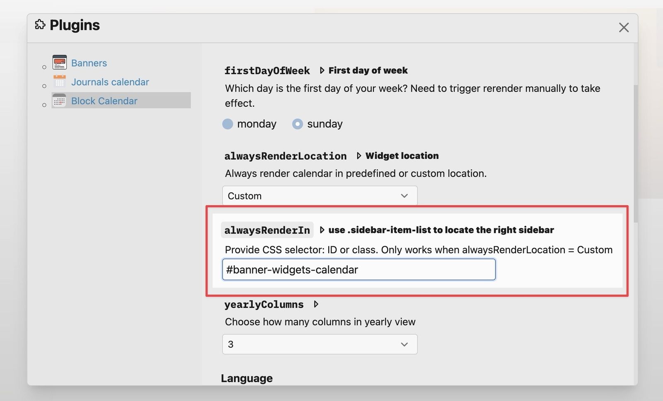
Task: Expand the yearlyColumns disclosure triangle
Action: (x=316, y=304)
